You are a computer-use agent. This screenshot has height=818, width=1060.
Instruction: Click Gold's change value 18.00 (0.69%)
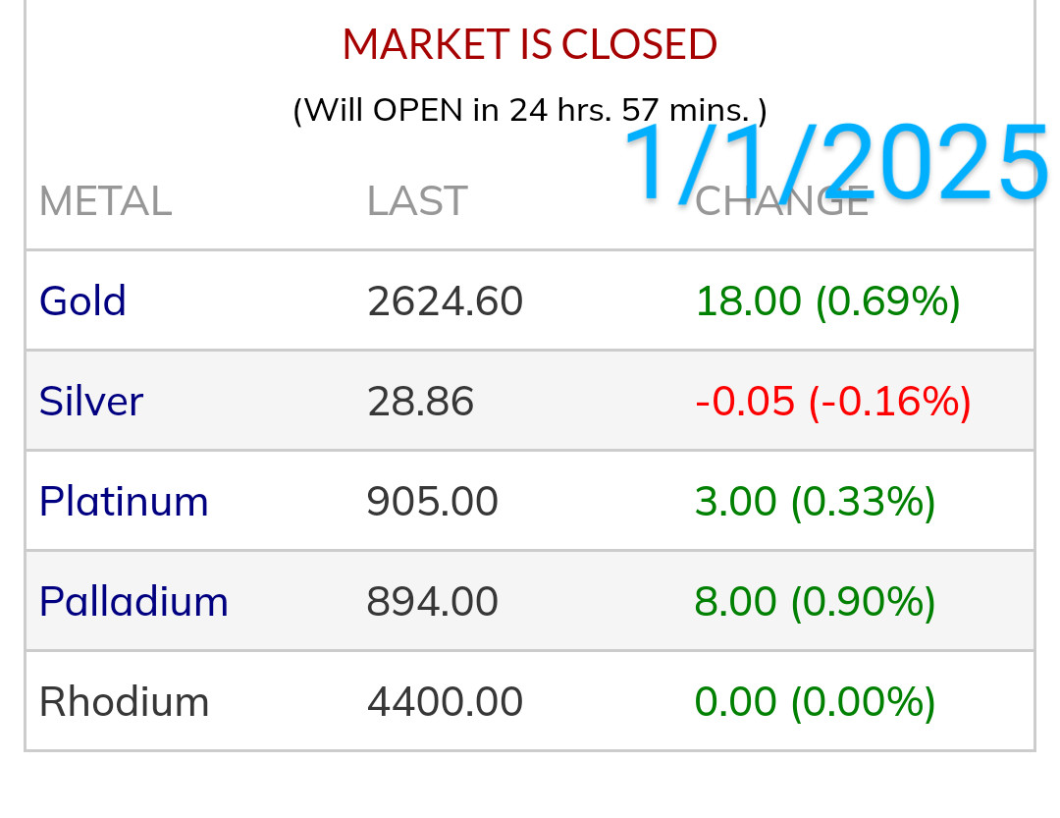pos(827,300)
